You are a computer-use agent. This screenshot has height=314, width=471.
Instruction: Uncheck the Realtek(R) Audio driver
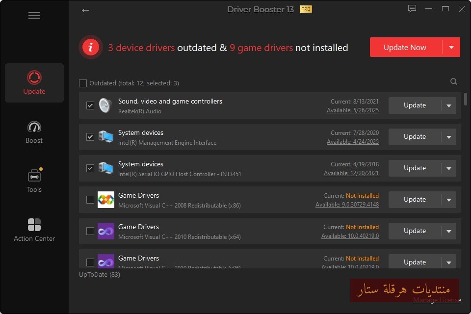click(90, 105)
